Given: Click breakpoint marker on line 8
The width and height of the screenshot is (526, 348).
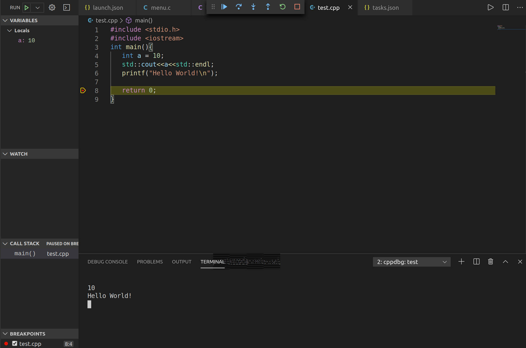Looking at the screenshot, I should pos(83,90).
